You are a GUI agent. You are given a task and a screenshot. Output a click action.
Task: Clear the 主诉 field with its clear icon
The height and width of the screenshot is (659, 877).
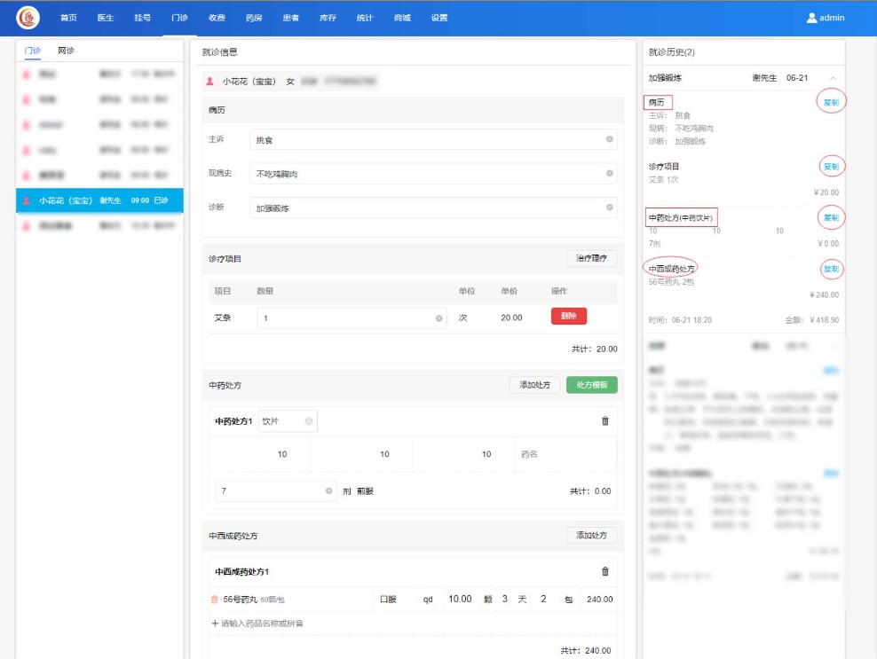click(x=609, y=139)
